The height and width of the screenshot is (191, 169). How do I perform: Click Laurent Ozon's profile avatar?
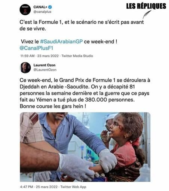pyautogui.click(x=25, y=67)
